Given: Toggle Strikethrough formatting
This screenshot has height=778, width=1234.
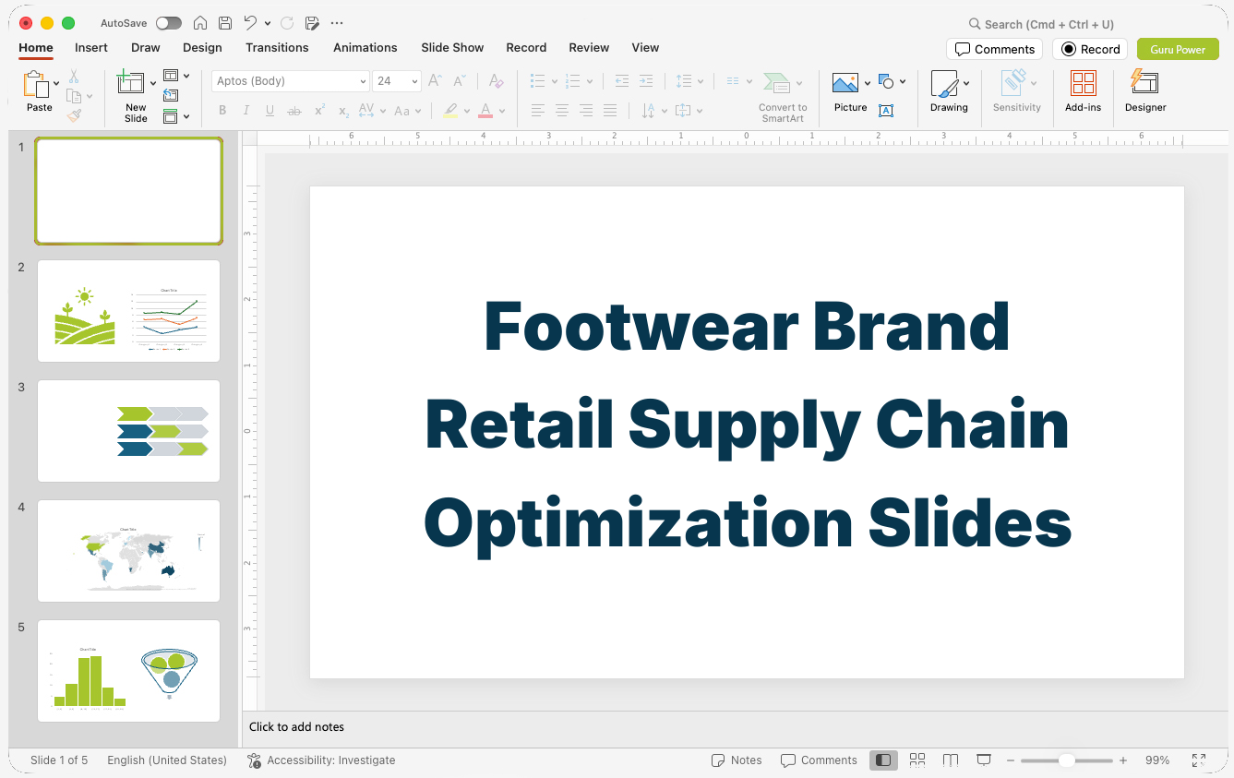Looking at the screenshot, I should tap(294, 111).
